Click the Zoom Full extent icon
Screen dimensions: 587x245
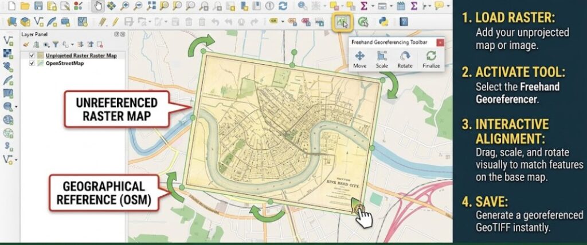click(x=151, y=6)
